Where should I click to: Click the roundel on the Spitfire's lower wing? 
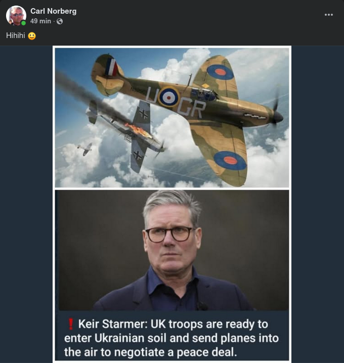tap(230, 160)
